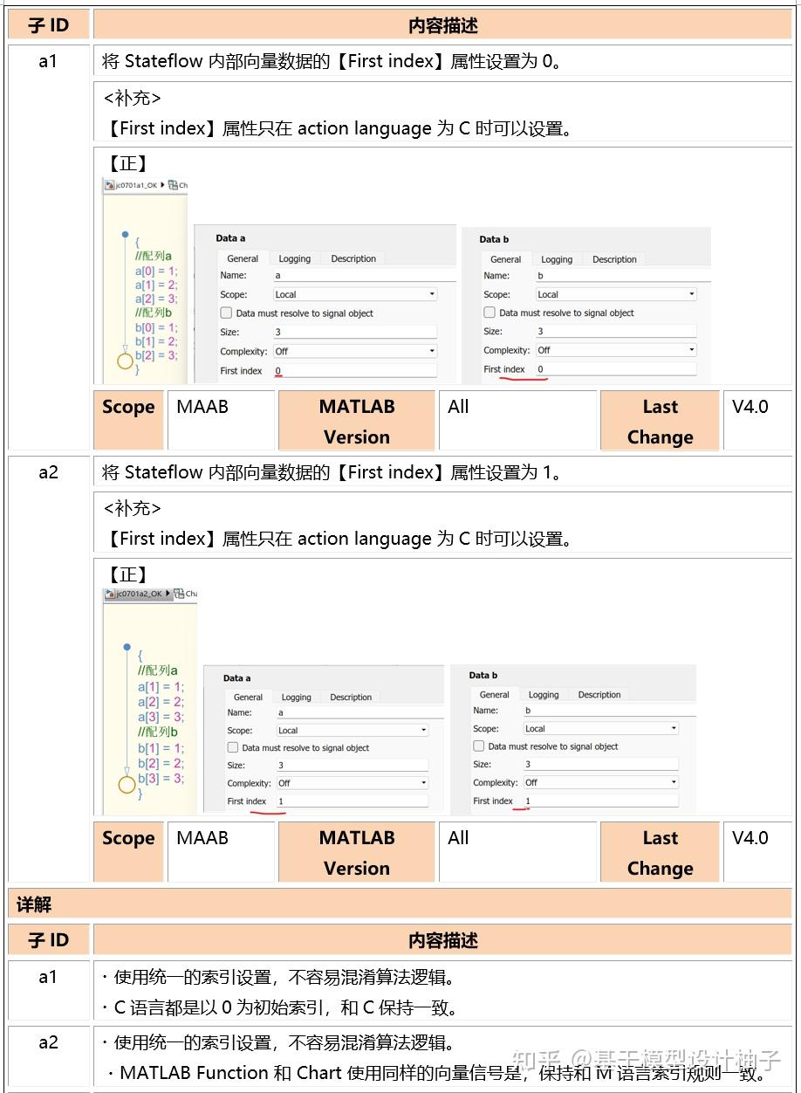Click the chart icon after jc0701a2_OK
The image size is (801, 1093).
(x=179, y=594)
